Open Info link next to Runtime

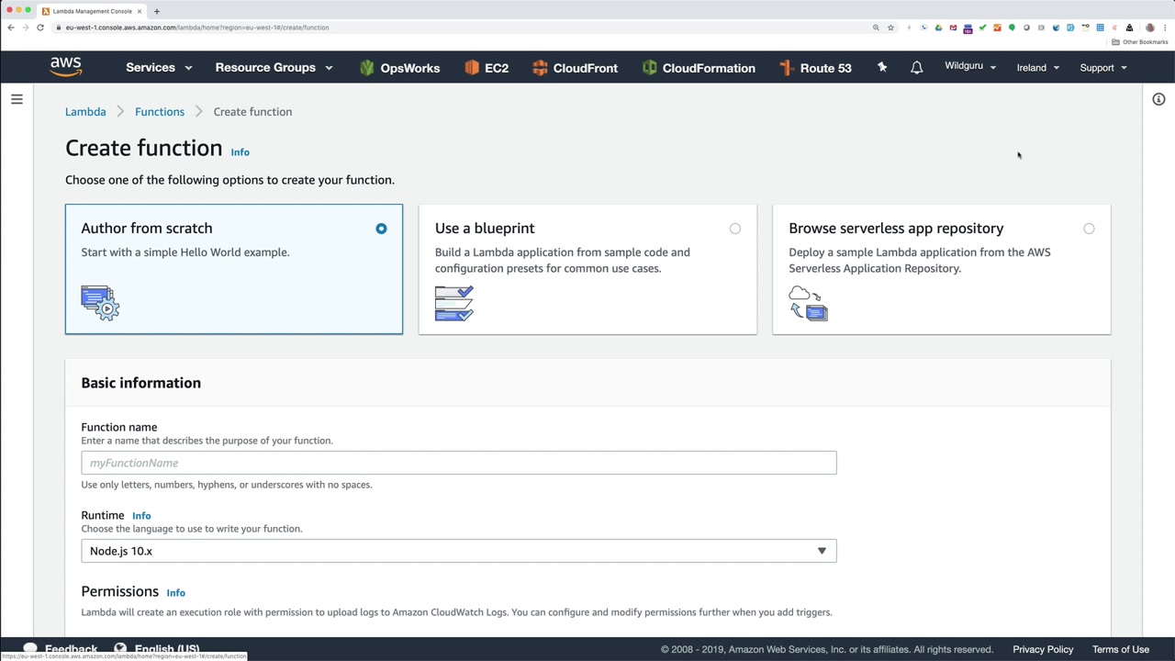(141, 516)
